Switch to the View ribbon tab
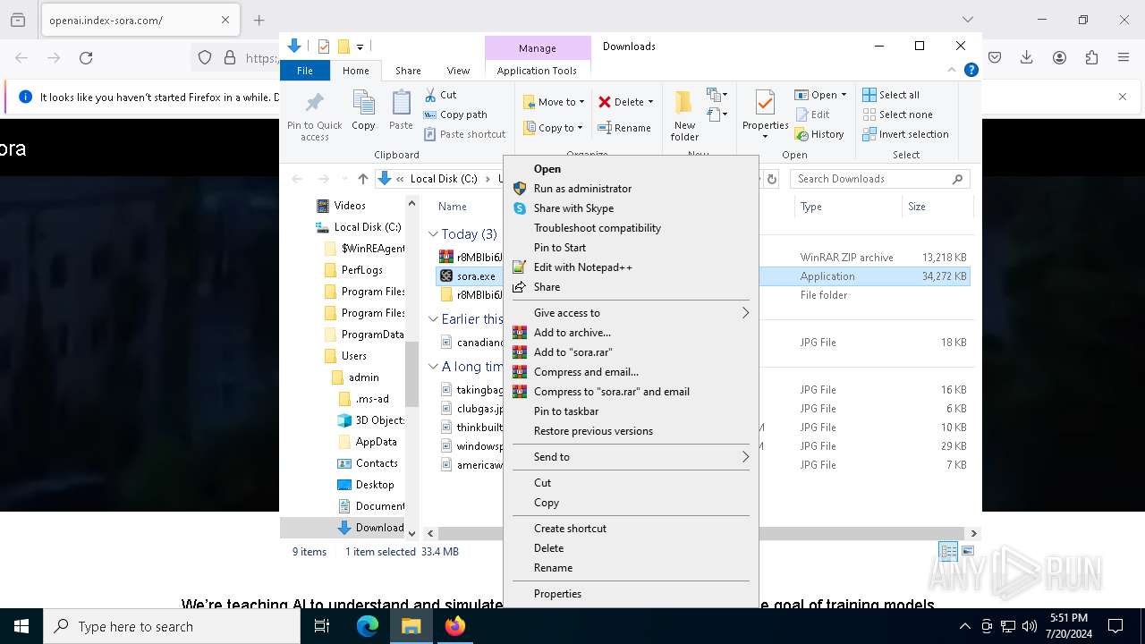Screen dimensions: 1145x644 click(x=458, y=71)
